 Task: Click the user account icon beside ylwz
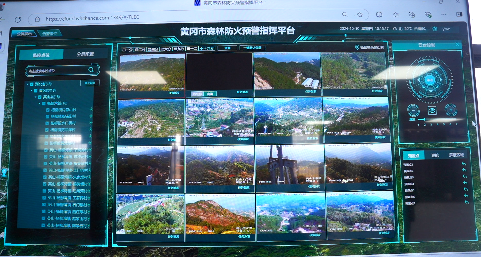click(435, 29)
